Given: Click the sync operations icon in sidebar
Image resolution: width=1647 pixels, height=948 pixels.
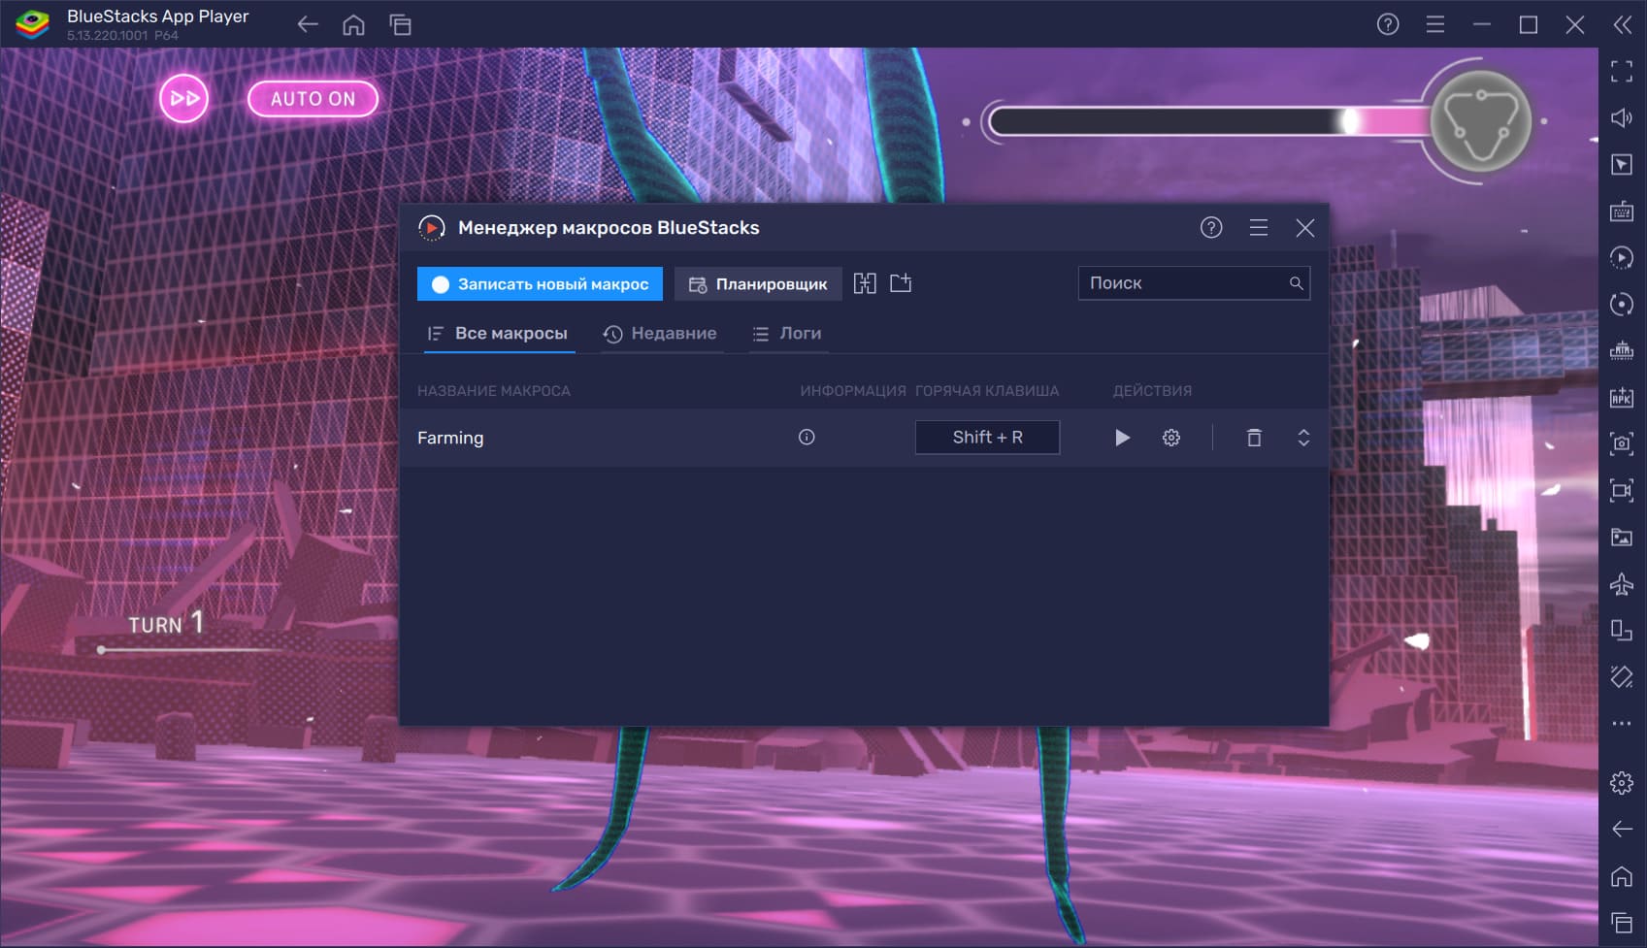Looking at the screenshot, I should click(x=1622, y=304).
